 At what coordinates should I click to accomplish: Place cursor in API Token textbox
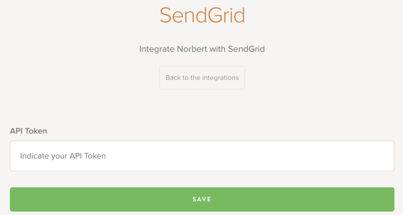(202, 156)
